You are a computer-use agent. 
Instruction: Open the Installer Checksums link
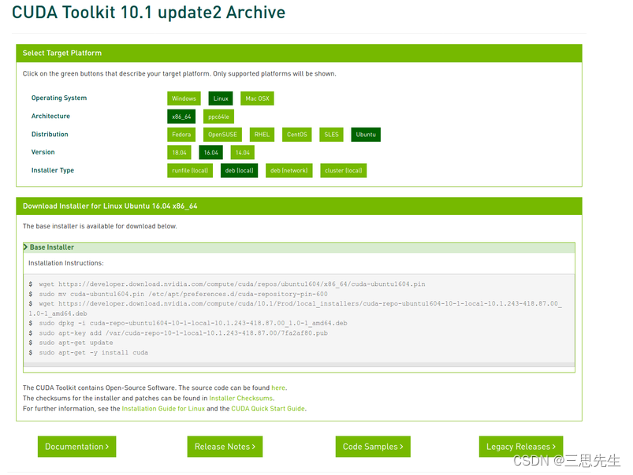coord(241,399)
